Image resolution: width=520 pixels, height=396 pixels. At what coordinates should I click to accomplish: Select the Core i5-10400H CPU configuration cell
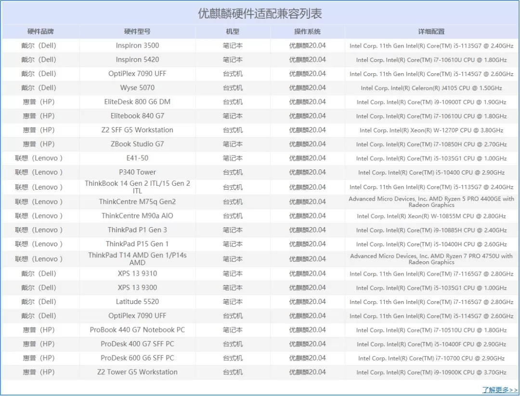pos(431,244)
